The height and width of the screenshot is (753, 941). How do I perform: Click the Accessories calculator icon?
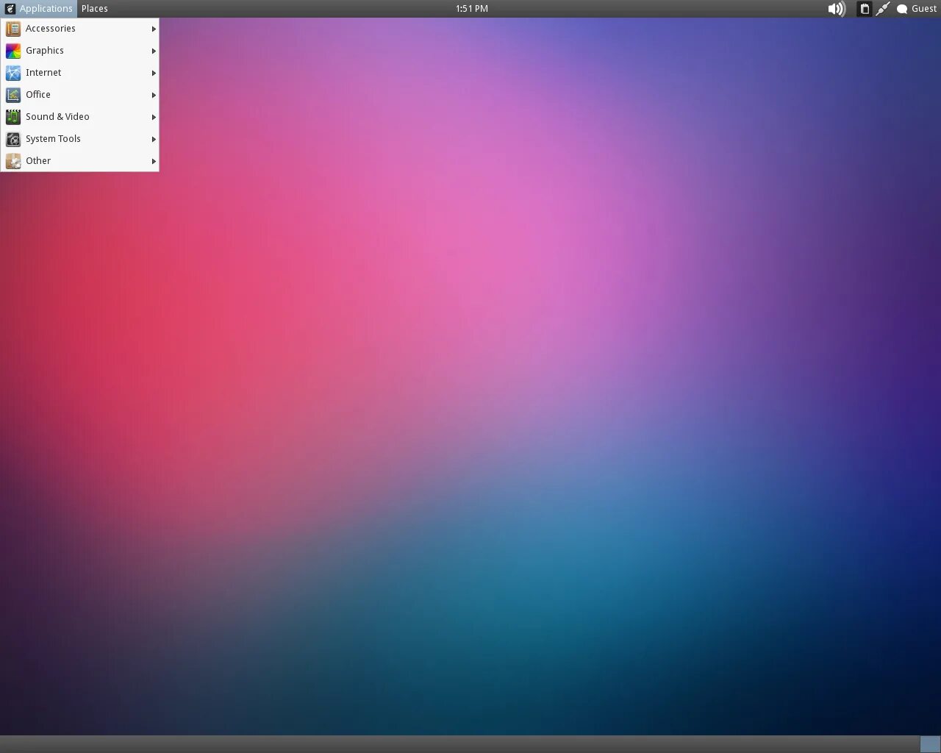coord(13,29)
